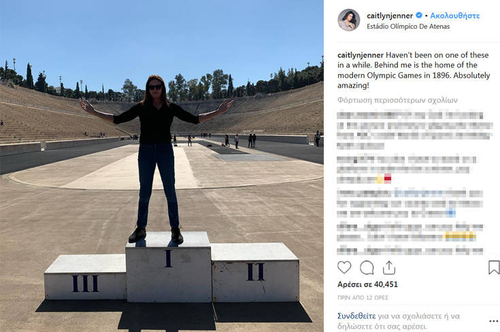Click the blurred comment with flag emoji
Viewport: 500px width, 332px height.
click(x=407, y=169)
